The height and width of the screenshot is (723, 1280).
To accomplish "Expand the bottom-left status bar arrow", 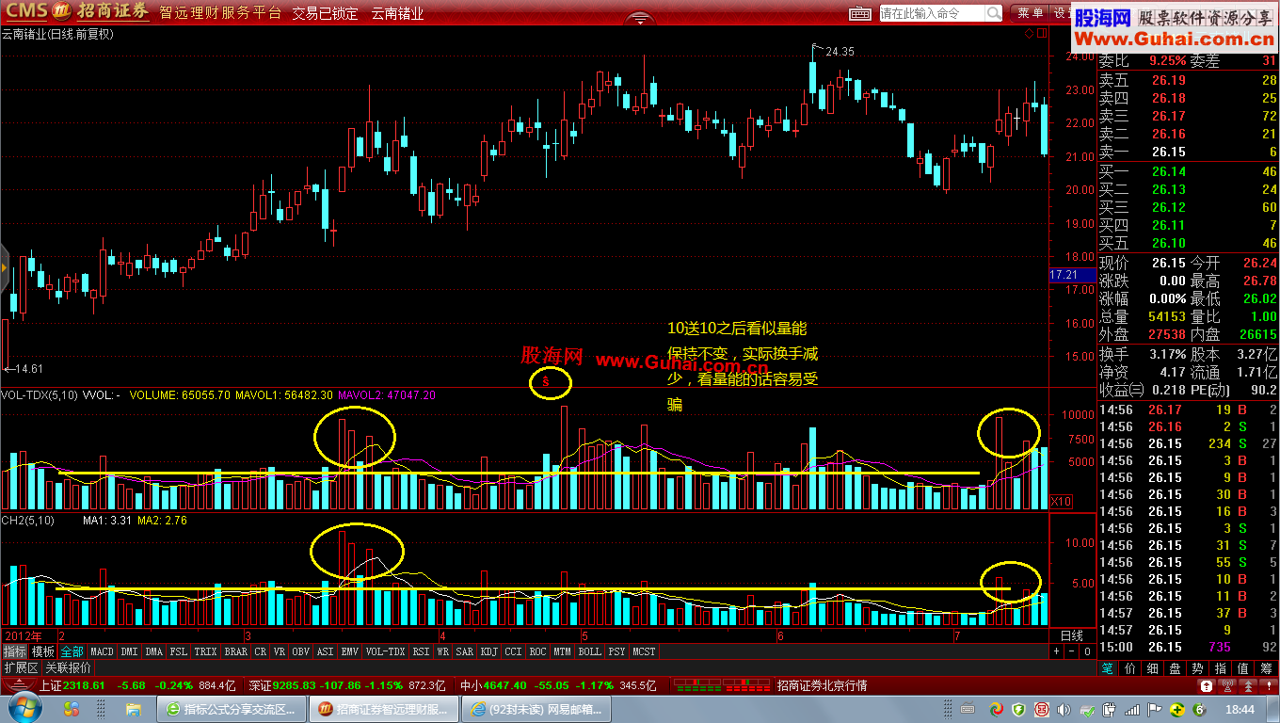I will (19, 686).
